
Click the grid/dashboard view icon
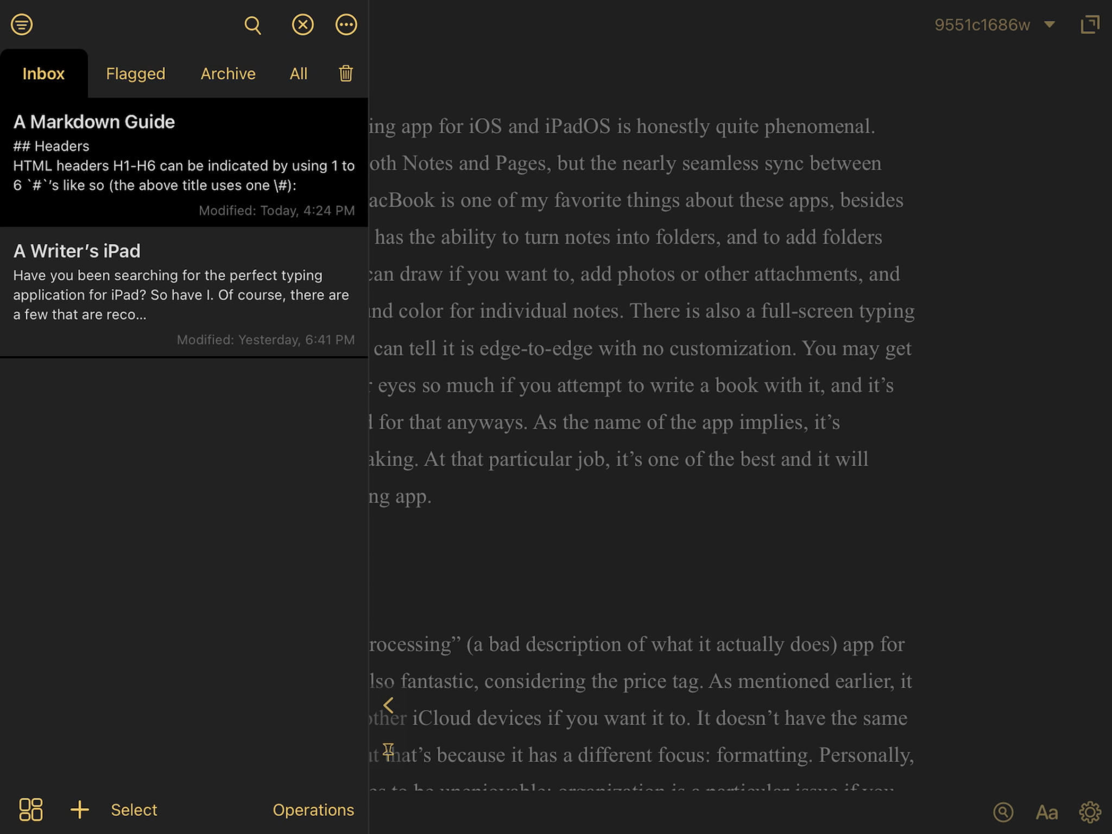point(30,808)
